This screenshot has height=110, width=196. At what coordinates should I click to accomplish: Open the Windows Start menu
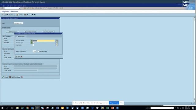pos(2,108)
